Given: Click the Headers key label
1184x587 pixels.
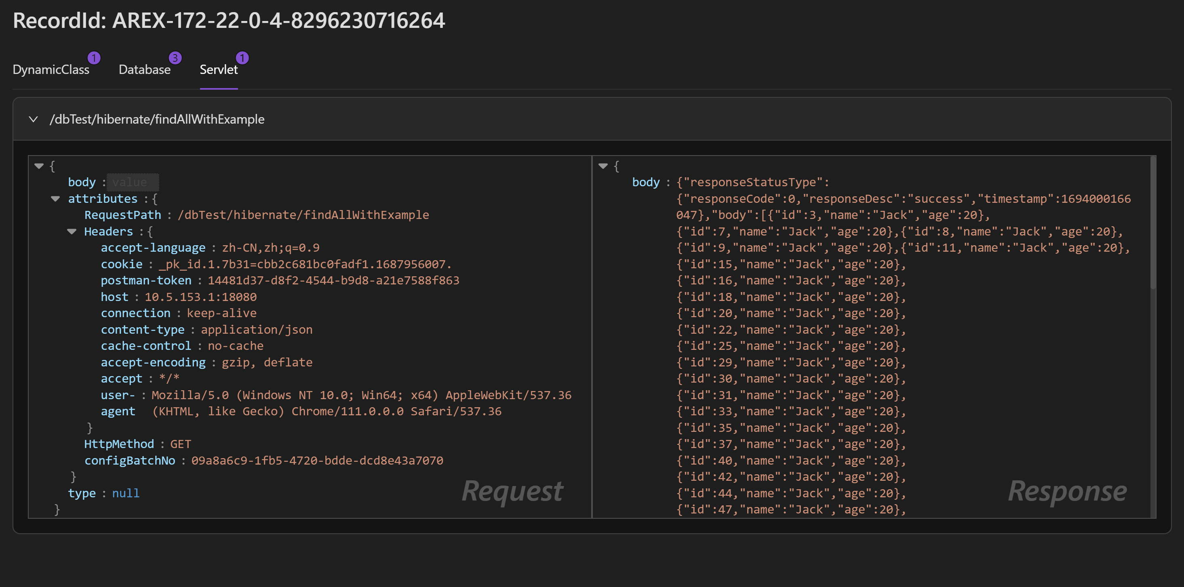Looking at the screenshot, I should [x=108, y=231].
